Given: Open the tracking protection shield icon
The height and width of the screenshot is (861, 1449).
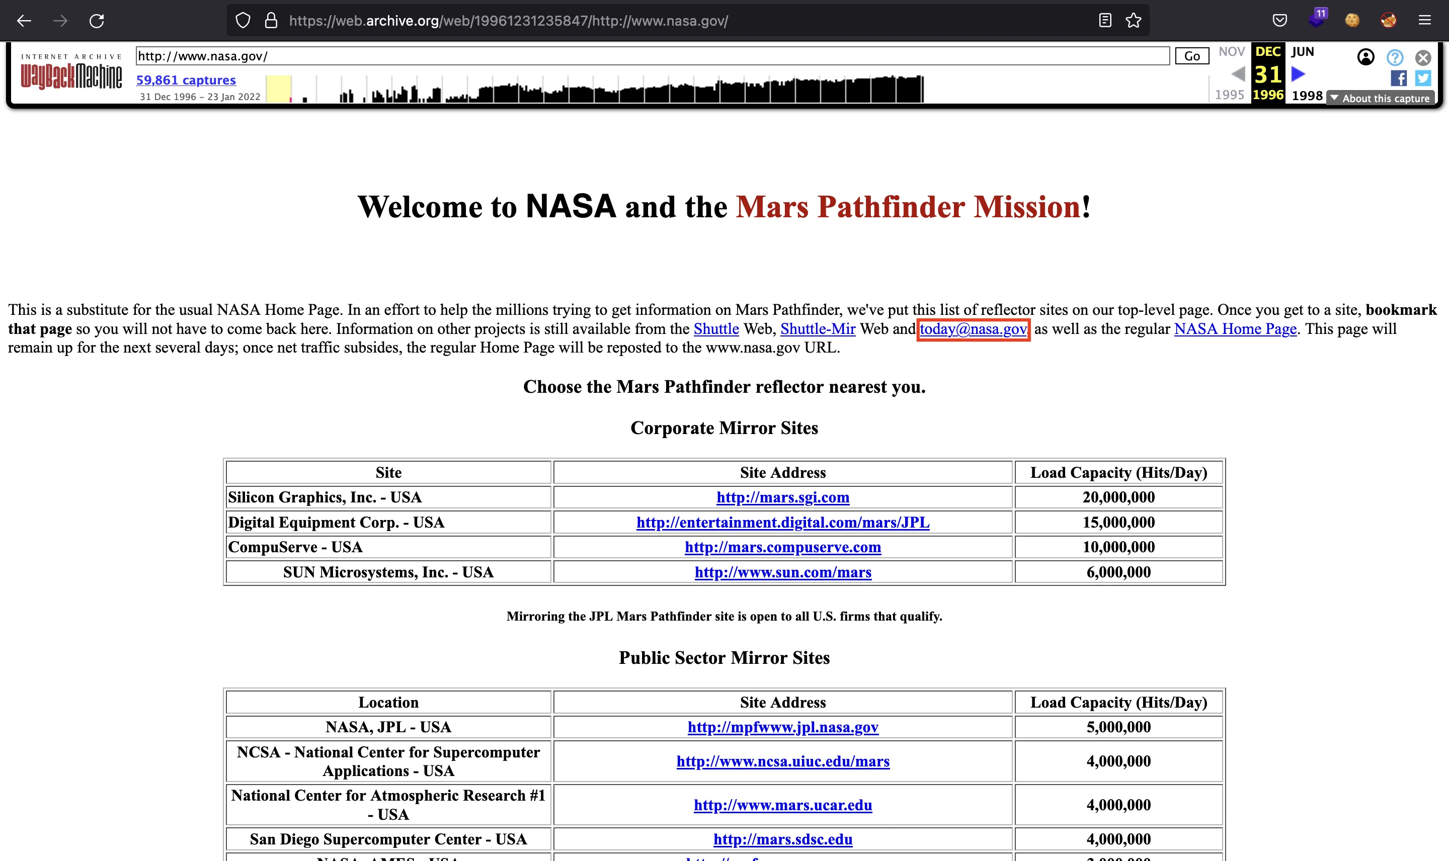Looking at the screenshot, I should (243, 21).
